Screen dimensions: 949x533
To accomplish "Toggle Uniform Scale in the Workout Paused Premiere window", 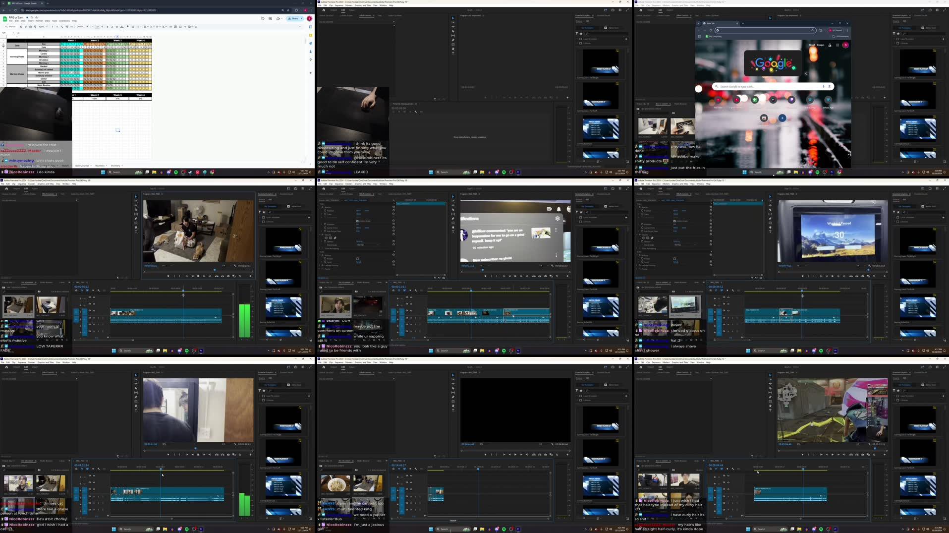I will pos(674,221).
